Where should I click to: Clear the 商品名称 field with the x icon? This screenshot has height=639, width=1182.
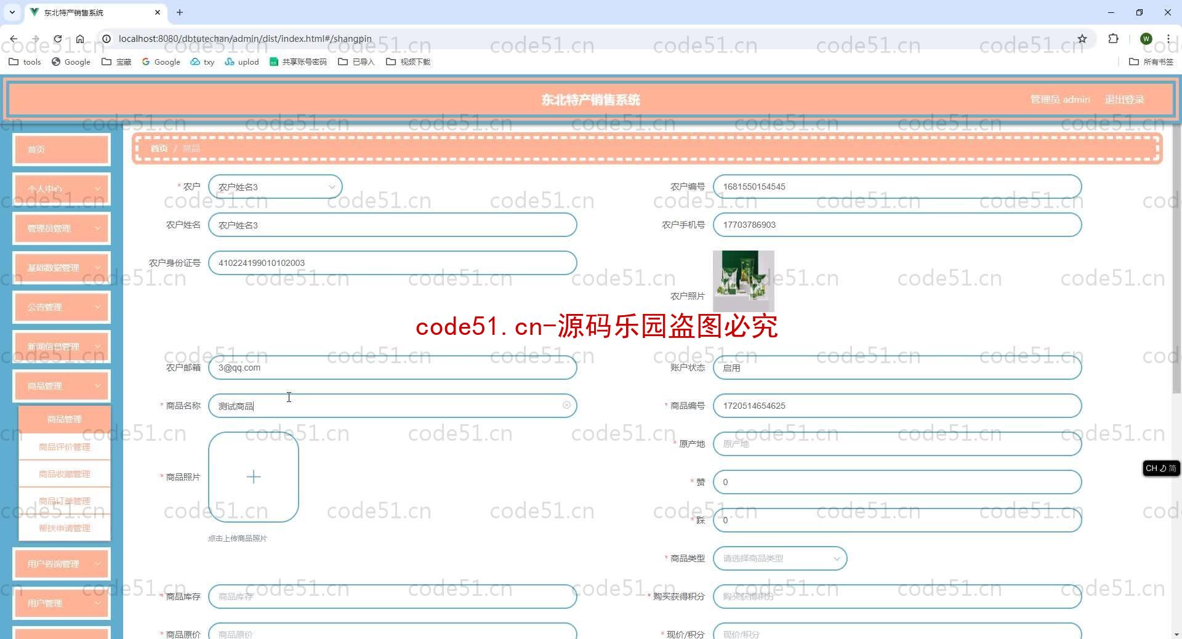coord(566,405)
